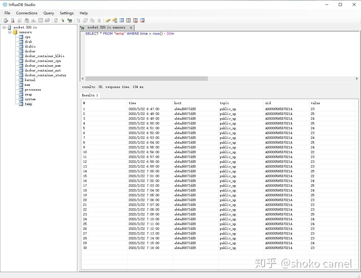The height and width of the screenshot is (278, 361).
Task: Collapse the socket.320.io connection node
Action: tap(4, 27)
